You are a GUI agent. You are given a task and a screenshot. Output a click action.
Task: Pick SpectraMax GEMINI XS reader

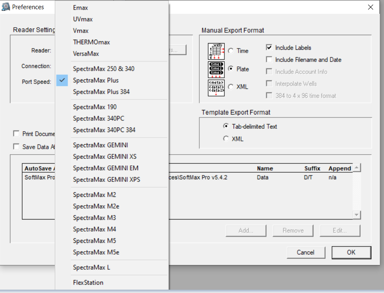click(104, 157)
